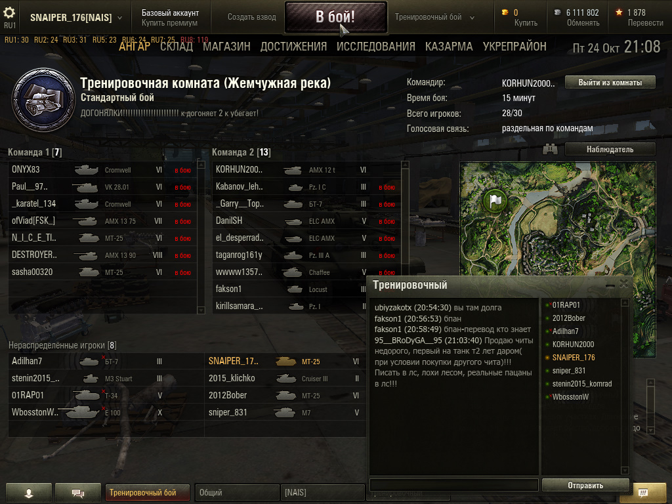Click the gold coins icon
This screenshot has height=504, width=672.
click(505, 12)
